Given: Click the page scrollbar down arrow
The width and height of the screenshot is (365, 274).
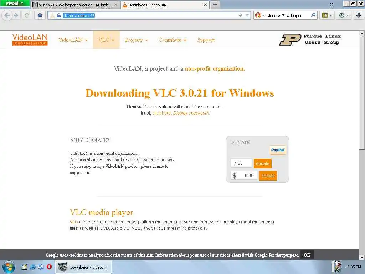Looking at the screenshot, I should (x=362, y=257).
